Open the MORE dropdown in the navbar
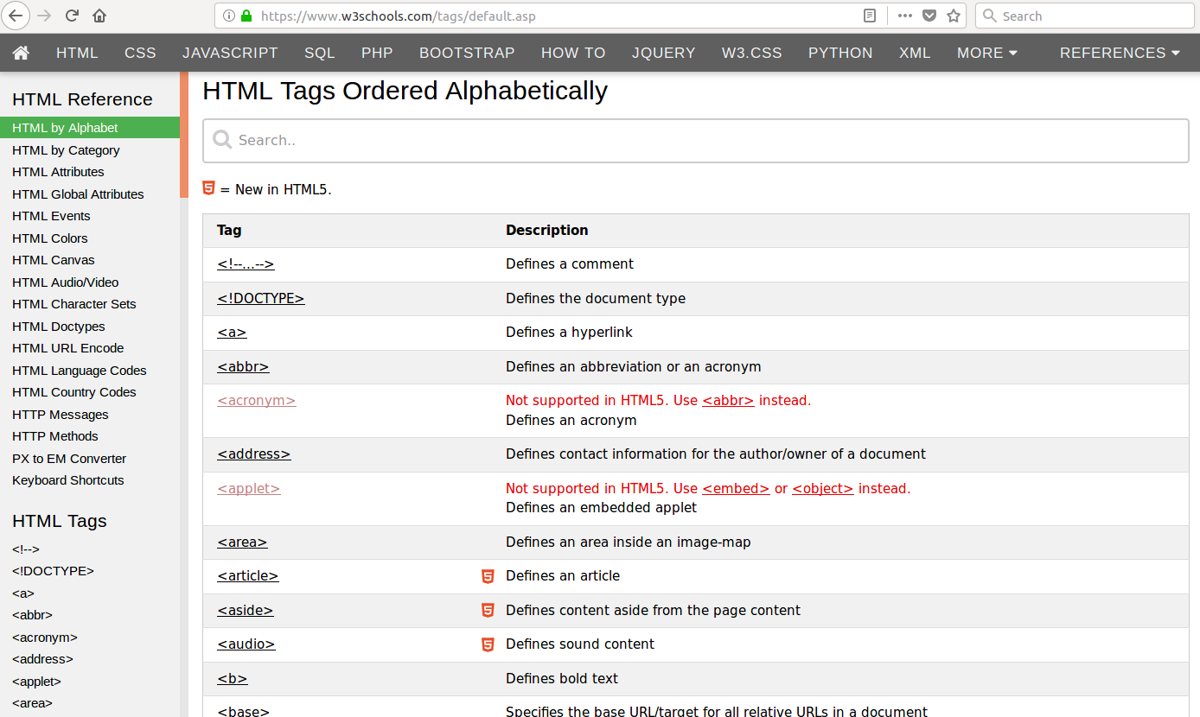Viewport: 1200px width, 717px height. point(986,53)
